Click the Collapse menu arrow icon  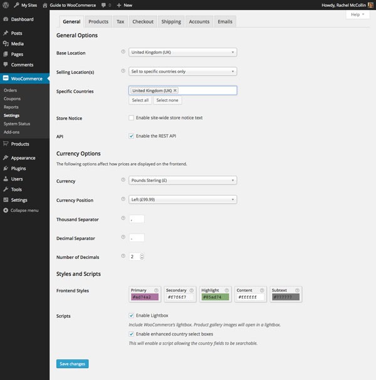[6, 210]
